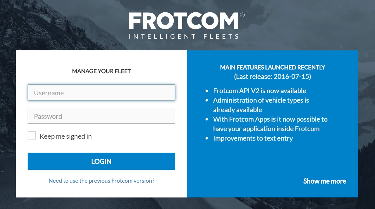
Task: Click the bullet dot before Administration of vehicle types
Action: 207,101
